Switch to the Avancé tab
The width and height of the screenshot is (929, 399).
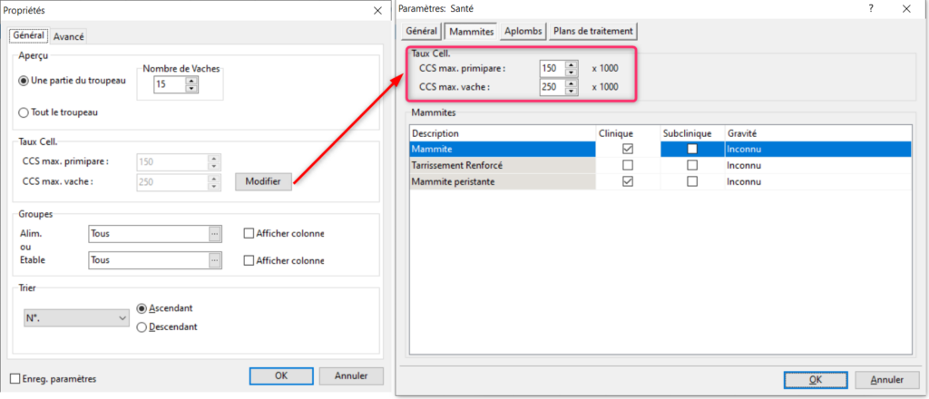click(x=69, y=36)
